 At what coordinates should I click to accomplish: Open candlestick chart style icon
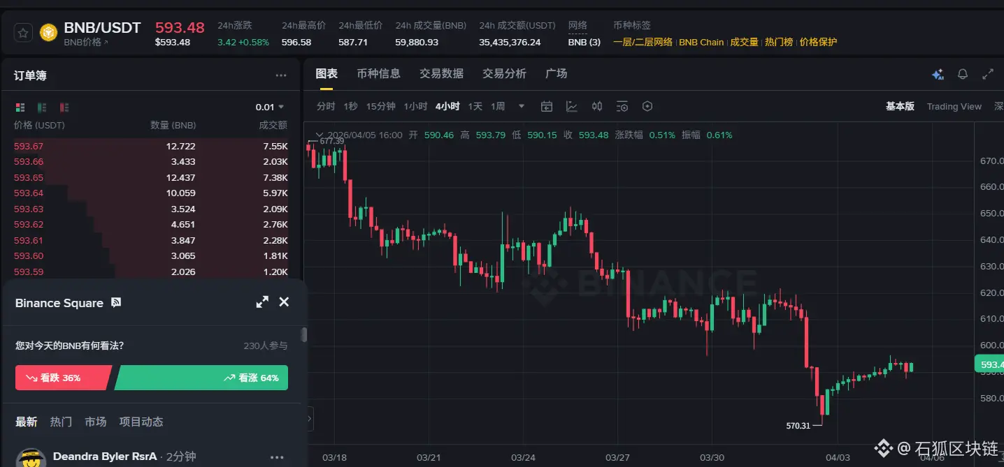click(597, 106)
